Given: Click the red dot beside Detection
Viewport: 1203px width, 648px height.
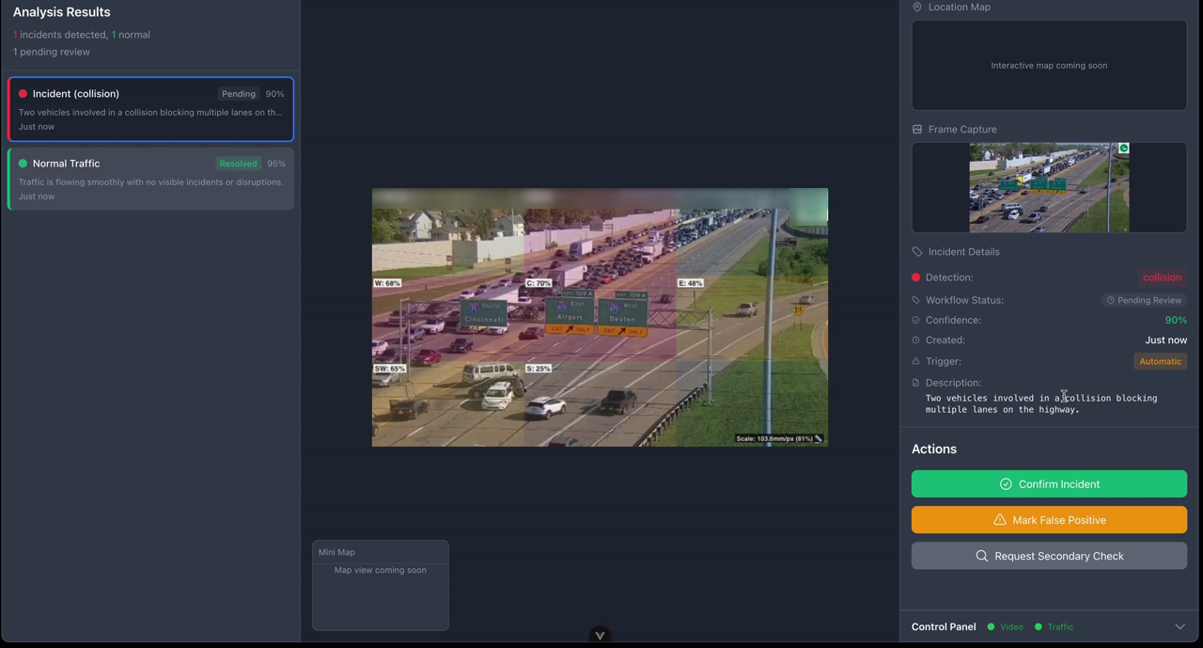Looking at the screenshot, I should point(915,277).
